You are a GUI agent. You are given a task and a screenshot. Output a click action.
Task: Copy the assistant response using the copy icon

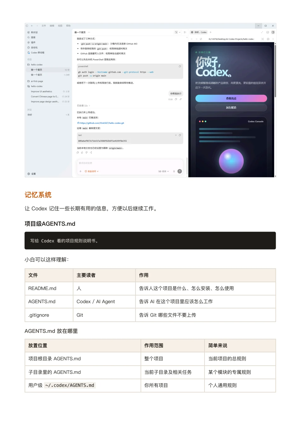point(78,152)
